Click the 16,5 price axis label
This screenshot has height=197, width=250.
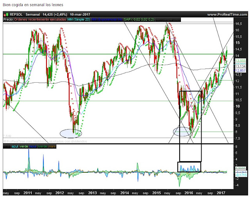click(x=239, y=24)
